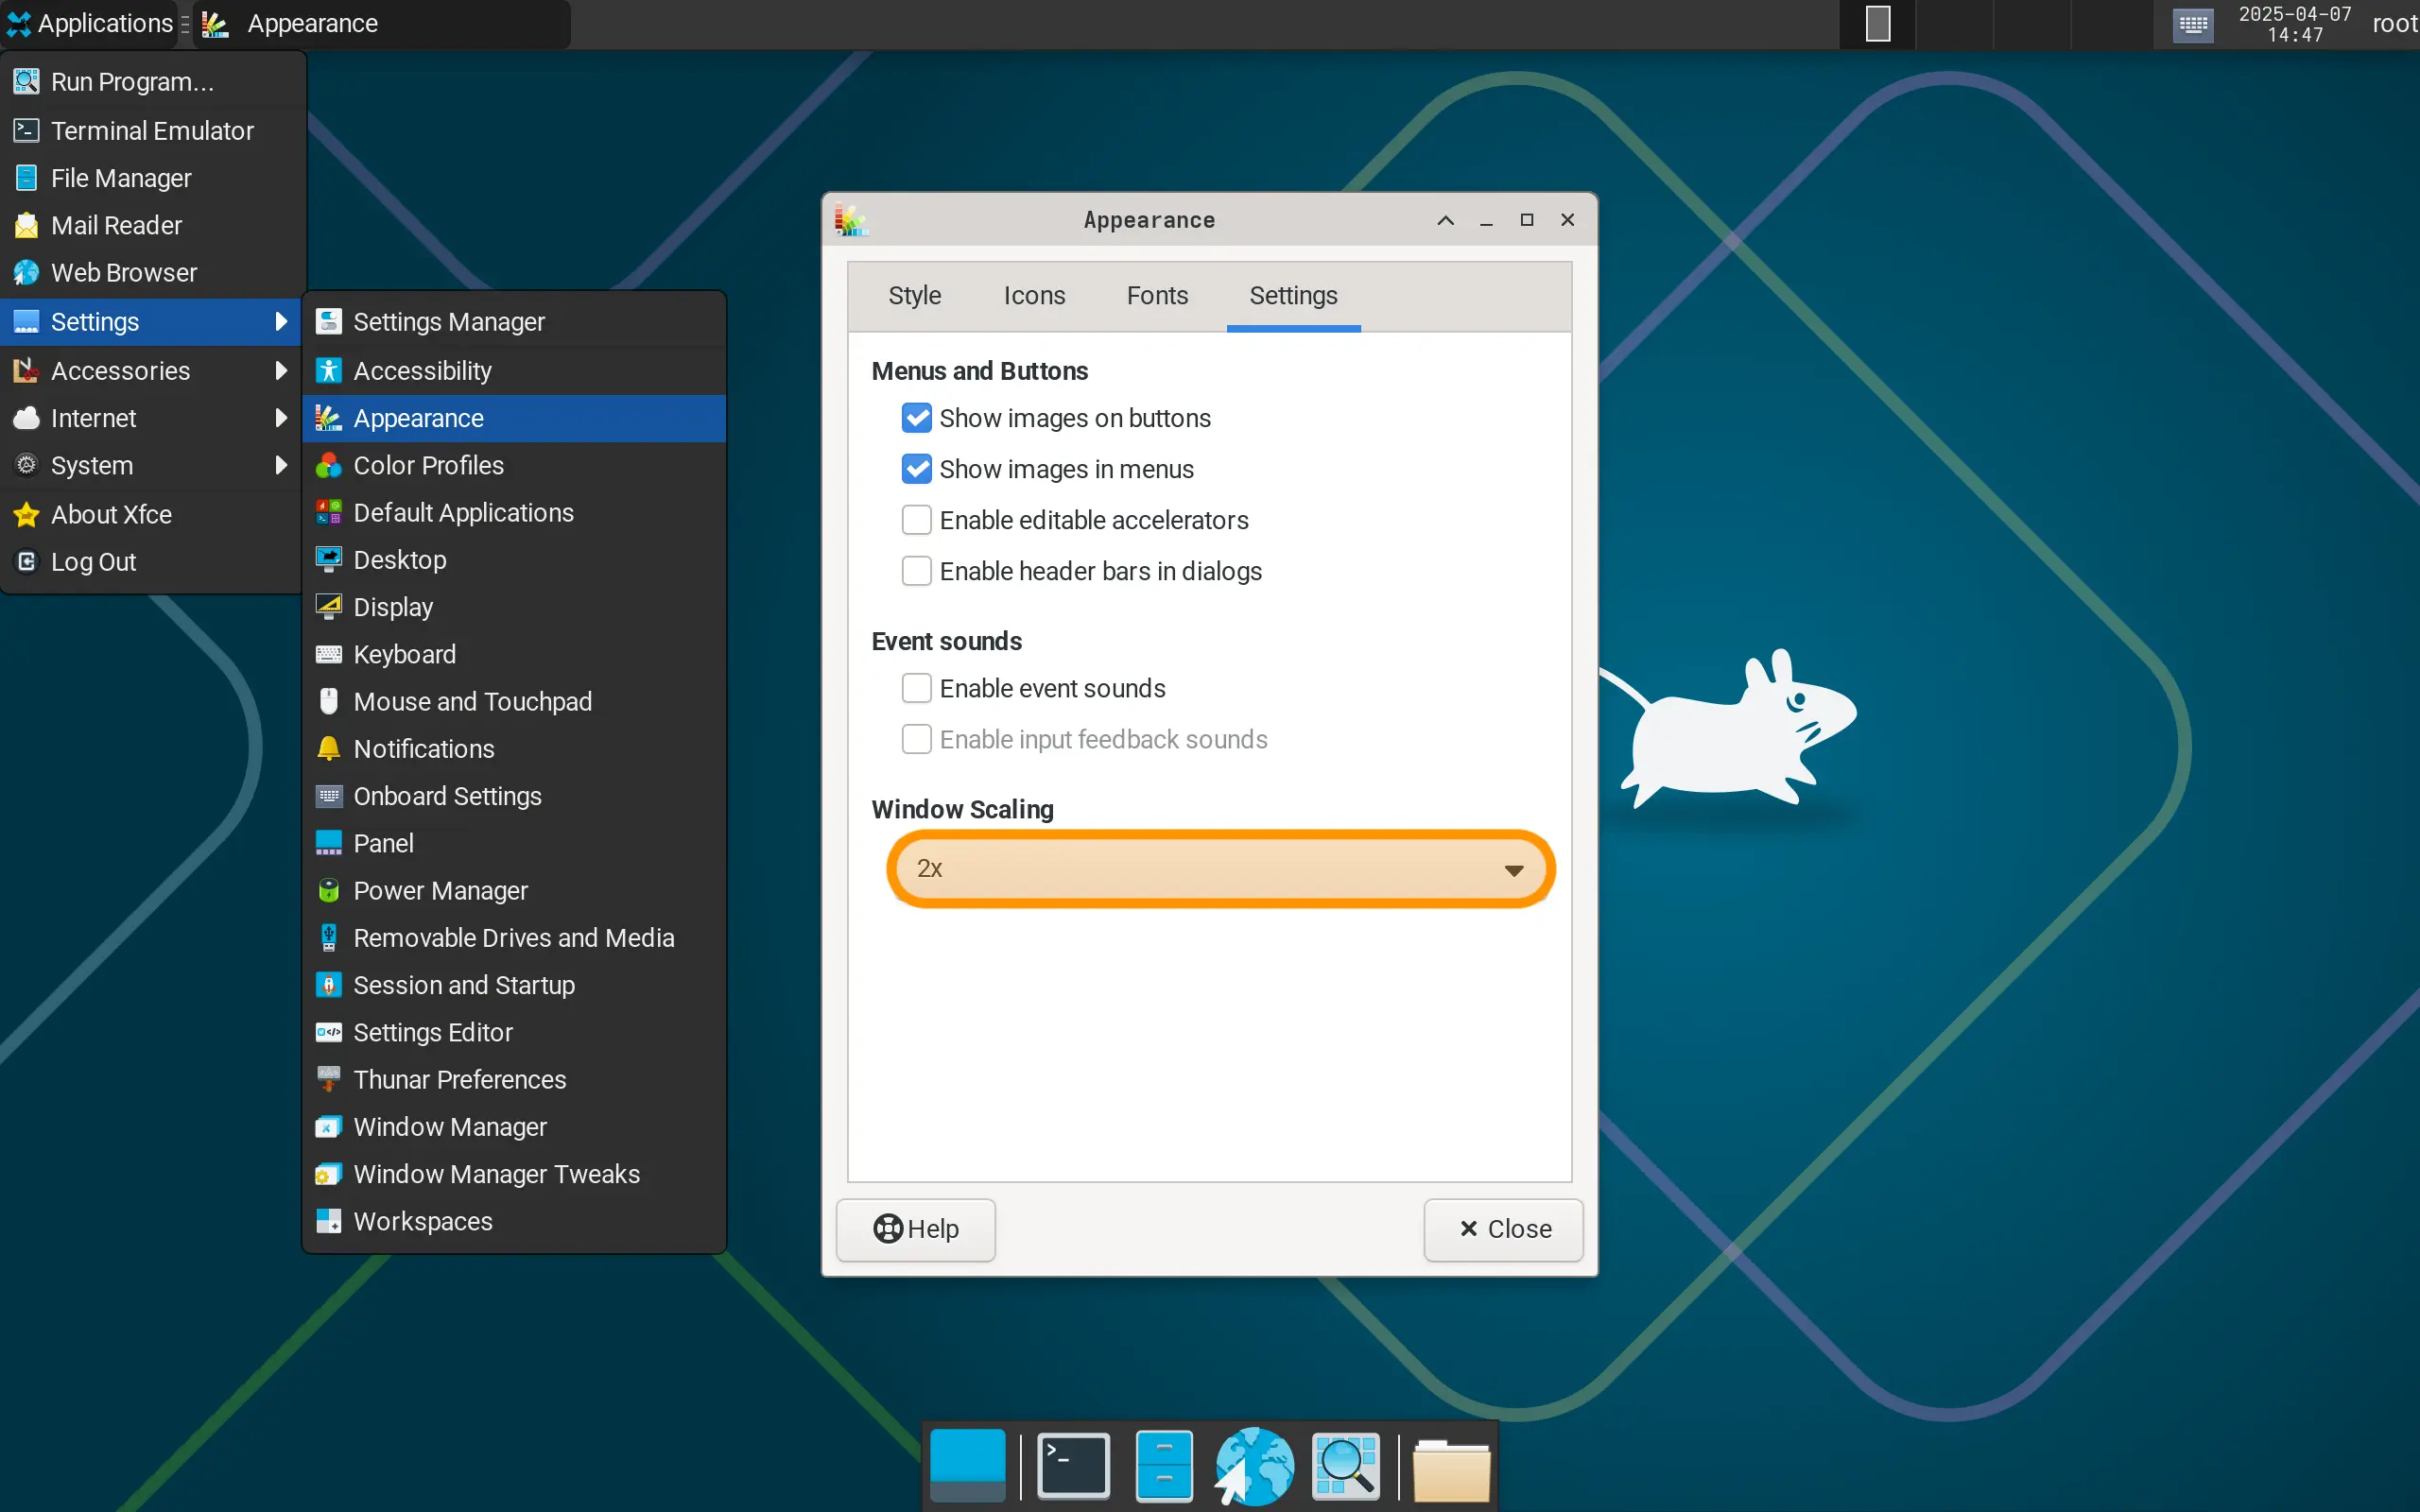This screenshot has height=1512, width=2420.
Task: Choose Window Manager from submenu
Action: tap(514, 1127)
